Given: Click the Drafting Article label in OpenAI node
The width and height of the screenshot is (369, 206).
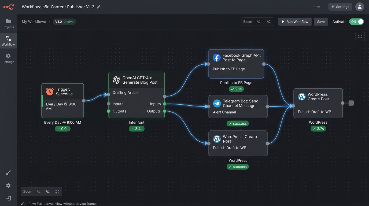Looking at the screenshot, I should tap(126, 93).
